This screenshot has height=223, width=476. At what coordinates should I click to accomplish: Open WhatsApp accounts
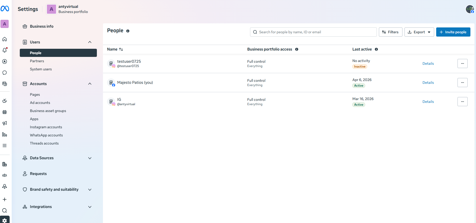click(x=46, y=135)
